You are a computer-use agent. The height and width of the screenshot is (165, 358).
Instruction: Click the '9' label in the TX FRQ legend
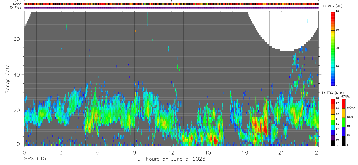[x=338, y=145]
